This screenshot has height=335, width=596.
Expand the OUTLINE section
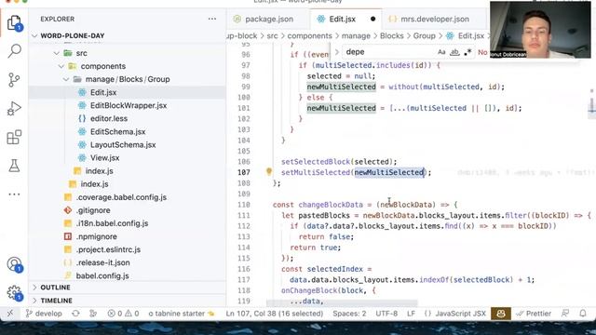(x=128, y=288)
